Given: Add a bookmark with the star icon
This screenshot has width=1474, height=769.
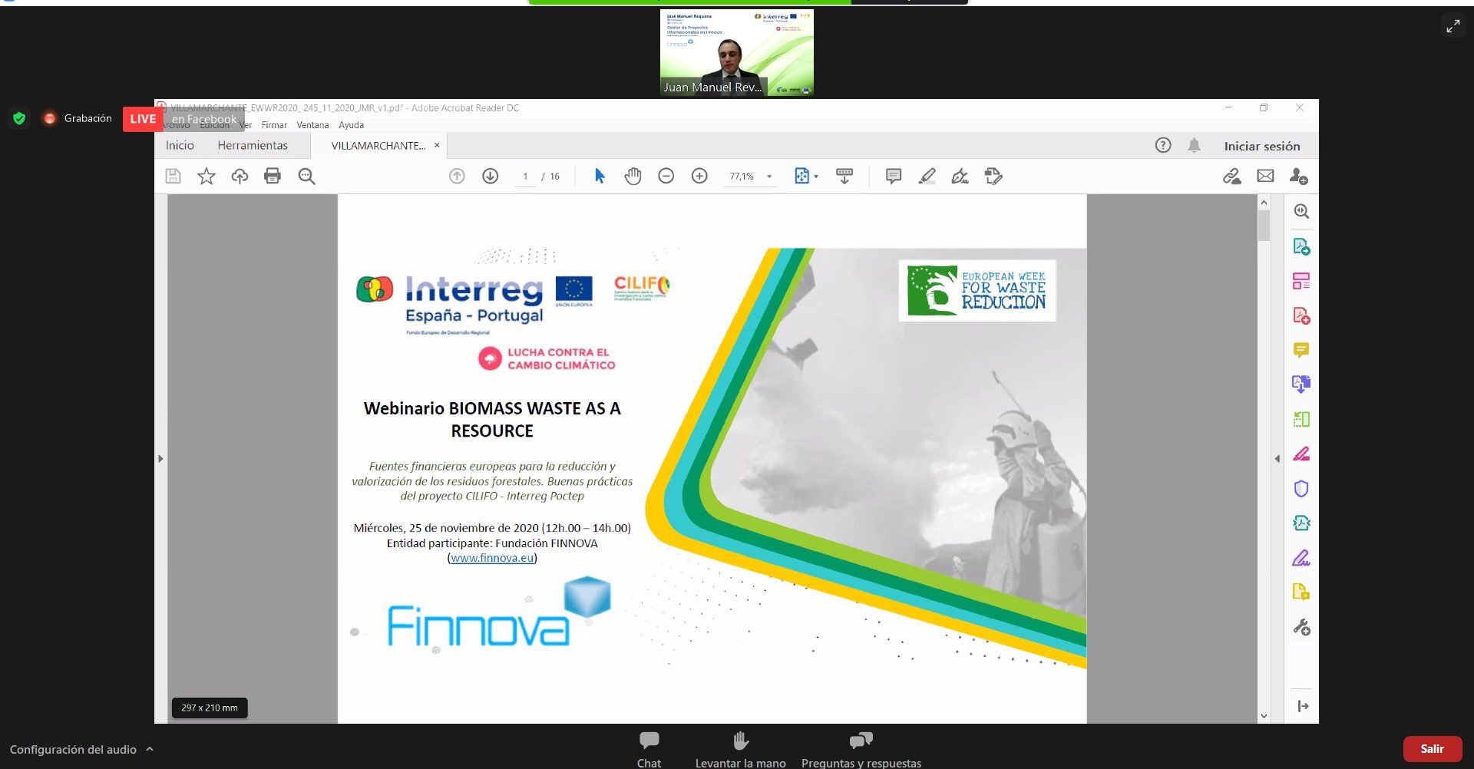Looking at the screenshot, I should pos(207,177).
